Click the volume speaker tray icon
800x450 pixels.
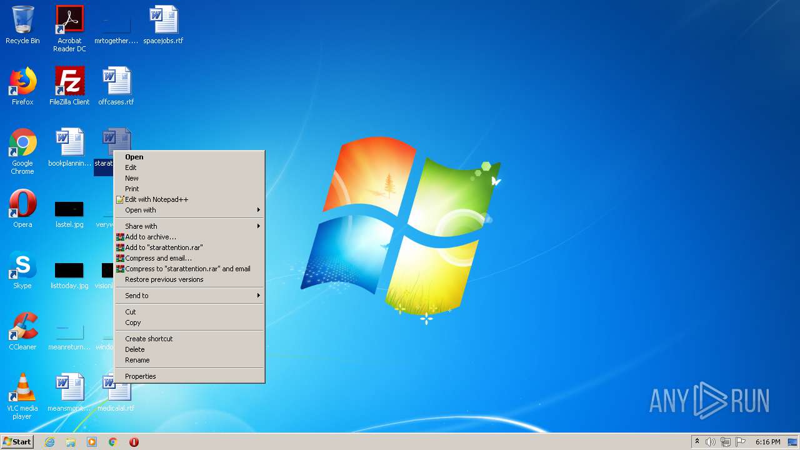[711, 442]
